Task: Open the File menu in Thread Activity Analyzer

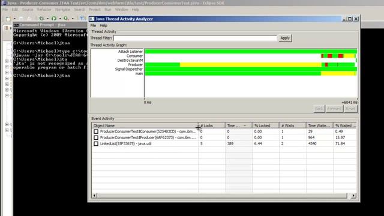Action: click(x=93, y=25)
